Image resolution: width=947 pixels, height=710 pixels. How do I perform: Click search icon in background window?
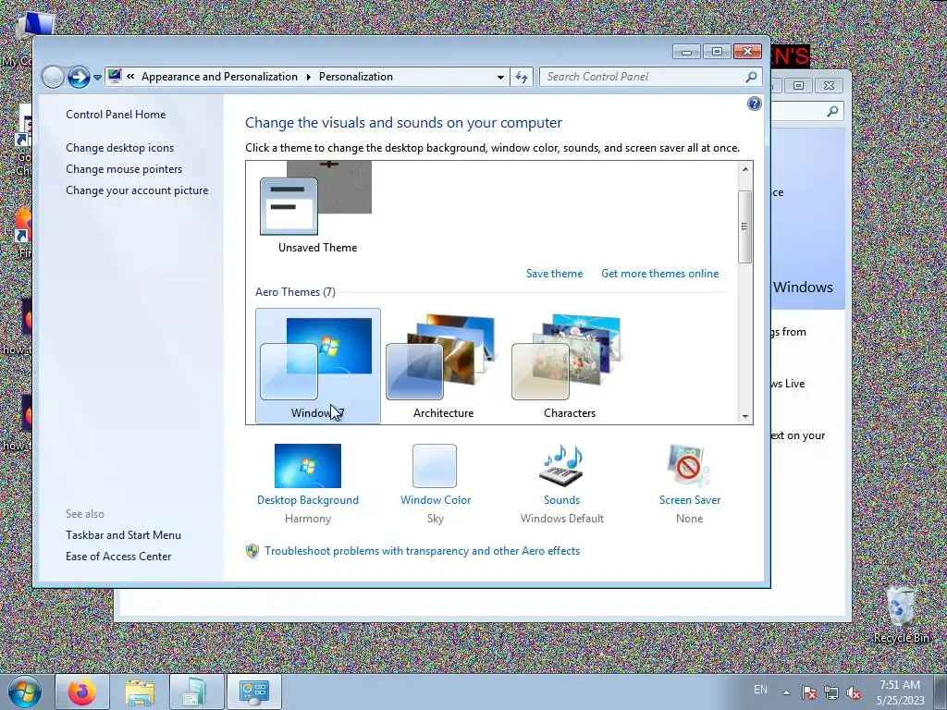833,111
